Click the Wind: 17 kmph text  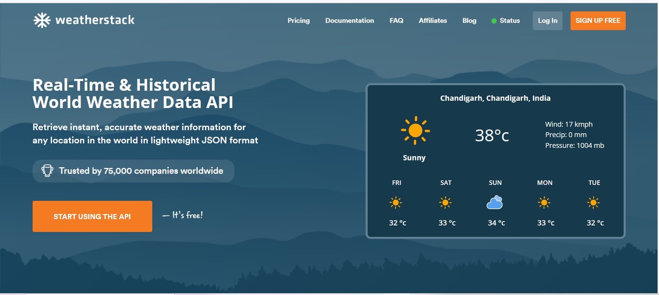pos(569,124)
